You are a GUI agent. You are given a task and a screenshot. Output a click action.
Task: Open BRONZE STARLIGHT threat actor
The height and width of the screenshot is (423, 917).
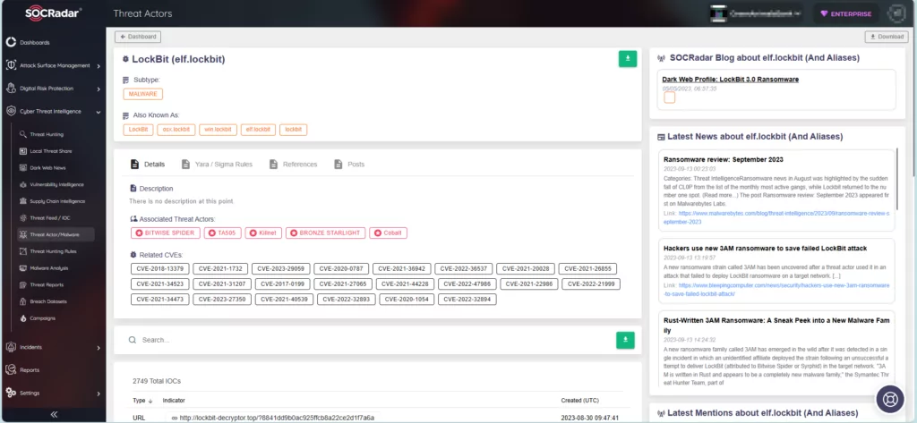pyautogui.click(x=326, y=233)
